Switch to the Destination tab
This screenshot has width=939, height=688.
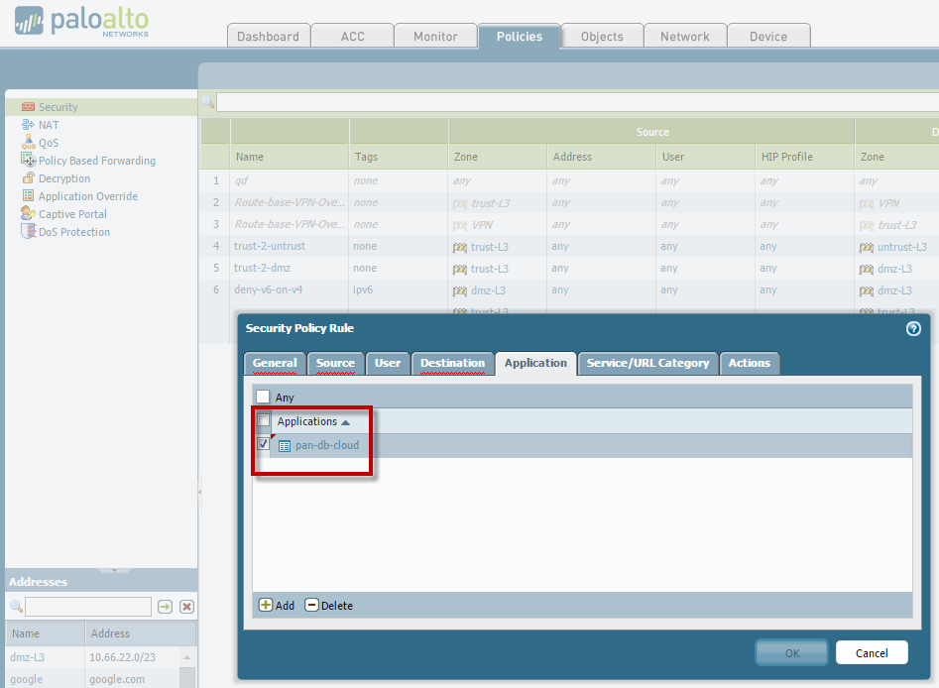pos(452,363)
